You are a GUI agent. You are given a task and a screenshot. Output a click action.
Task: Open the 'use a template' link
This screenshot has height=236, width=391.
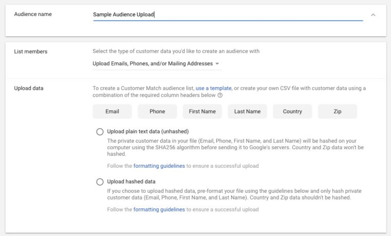(214, 88)
